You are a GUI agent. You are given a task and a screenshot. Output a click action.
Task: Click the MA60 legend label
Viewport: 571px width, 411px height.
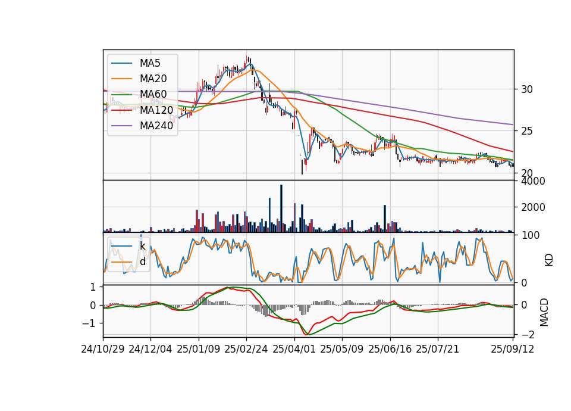coord(153,94)
